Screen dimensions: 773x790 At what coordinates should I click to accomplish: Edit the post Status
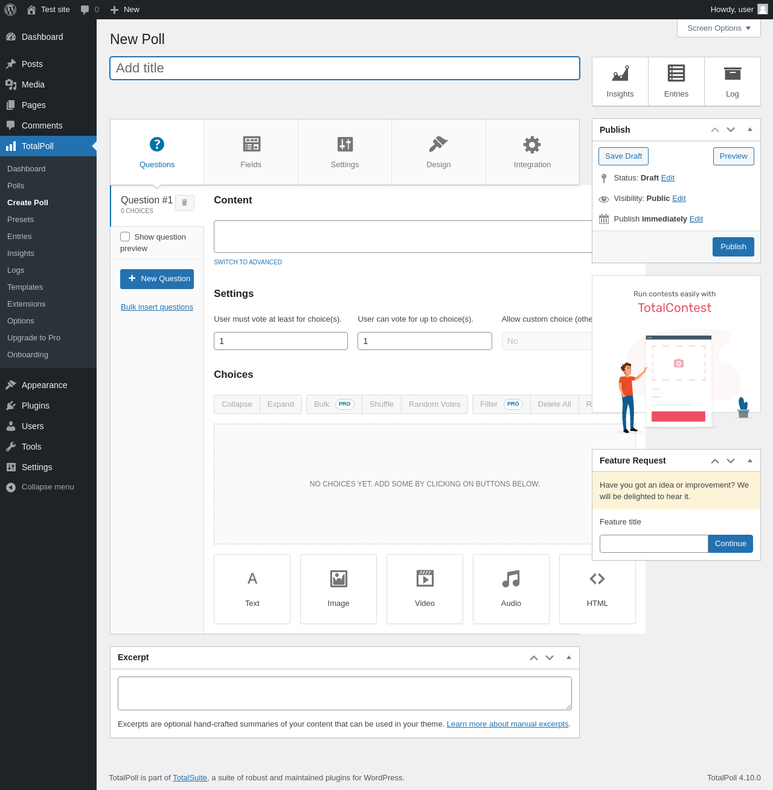(x=667, y=178)
